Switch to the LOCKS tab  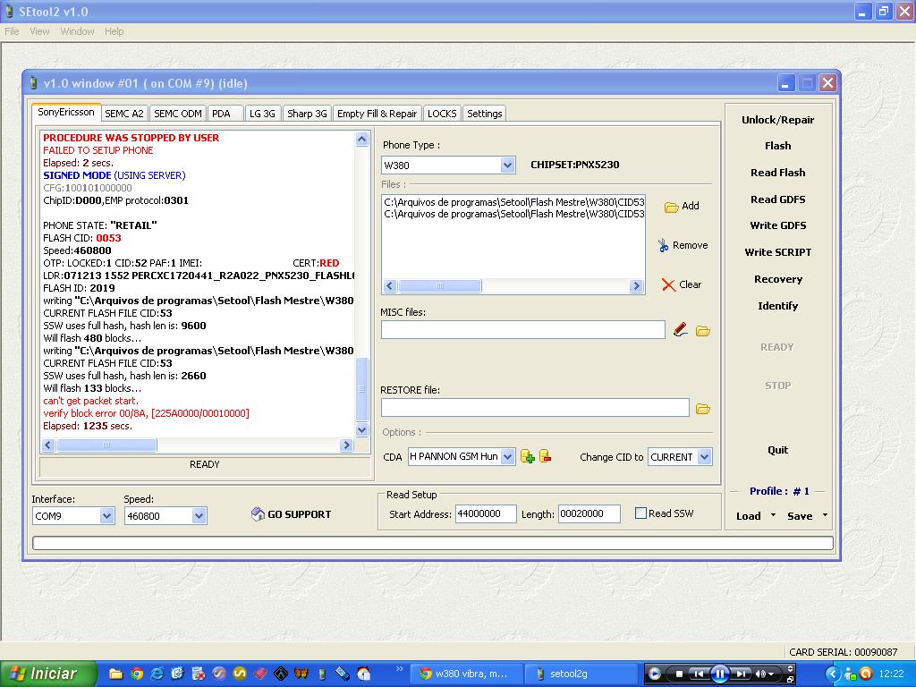442,114
